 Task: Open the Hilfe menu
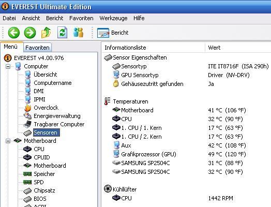coord(139,18)
